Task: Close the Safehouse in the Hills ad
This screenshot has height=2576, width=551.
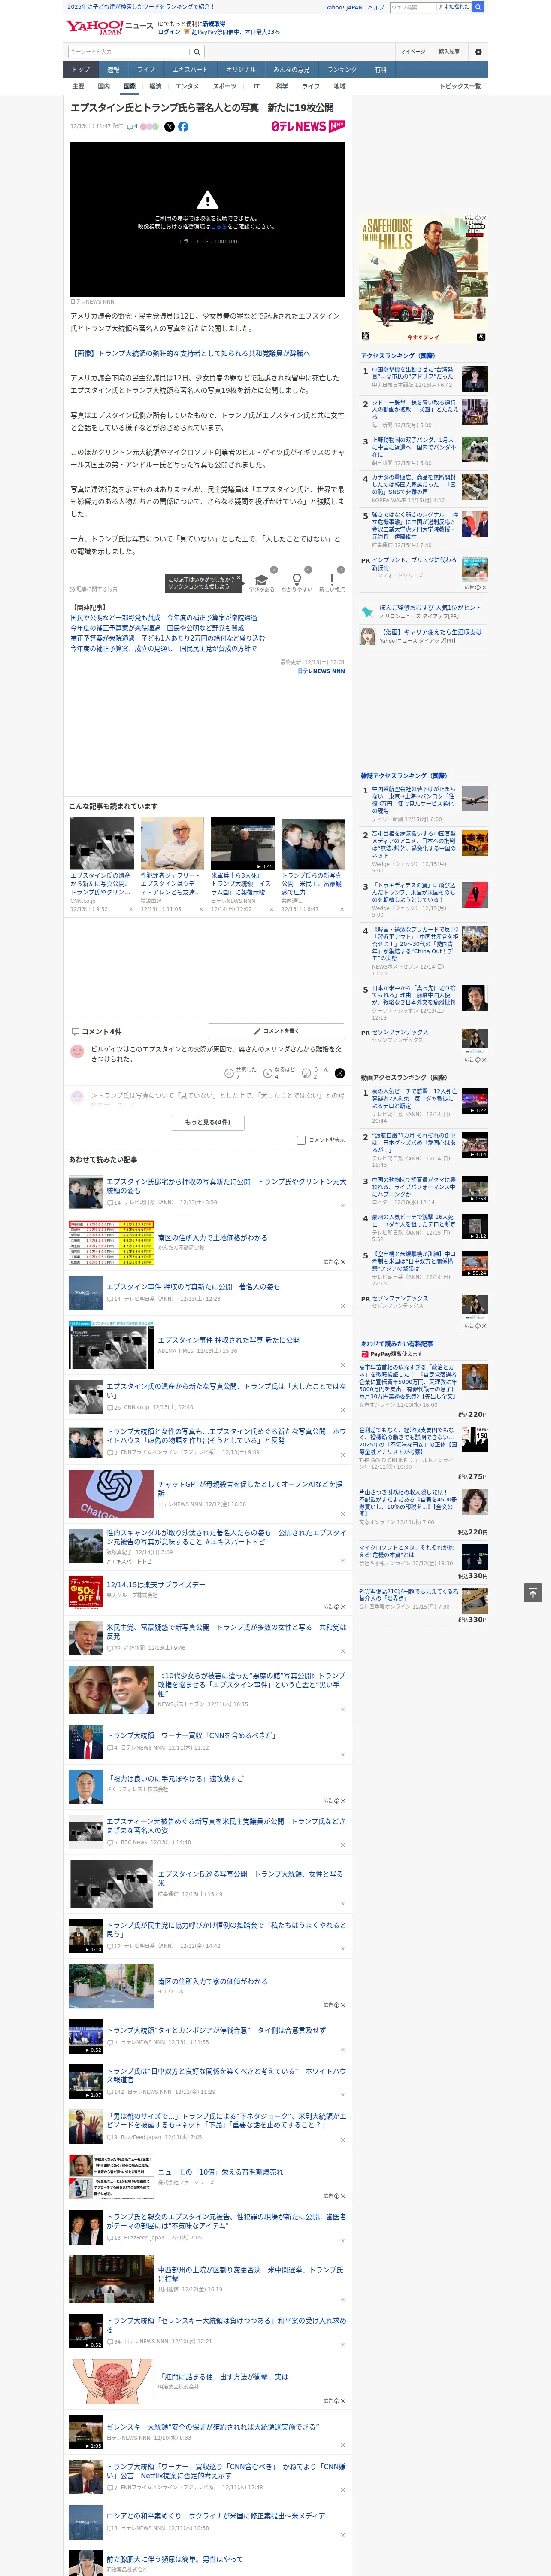Action: click(484, 218)
